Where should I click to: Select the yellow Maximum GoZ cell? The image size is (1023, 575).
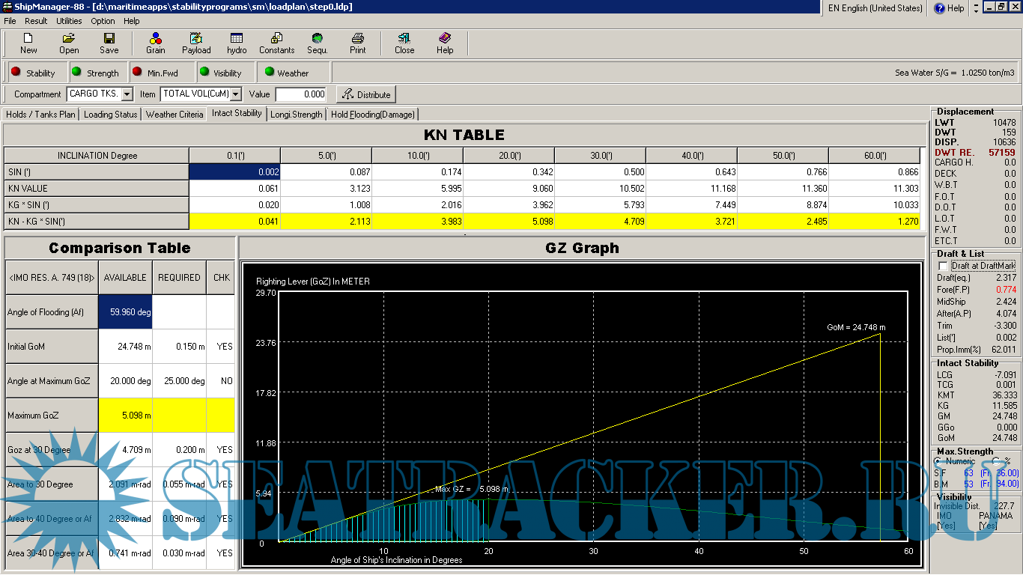coord(125,416)
